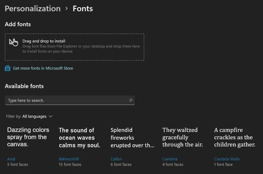
Task: Click the breadcrumb chevron after Personalization
Action: (x=67, y=9)
